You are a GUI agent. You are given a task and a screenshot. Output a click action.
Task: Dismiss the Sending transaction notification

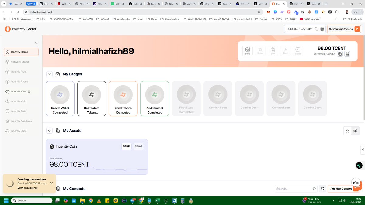point(51,183)
